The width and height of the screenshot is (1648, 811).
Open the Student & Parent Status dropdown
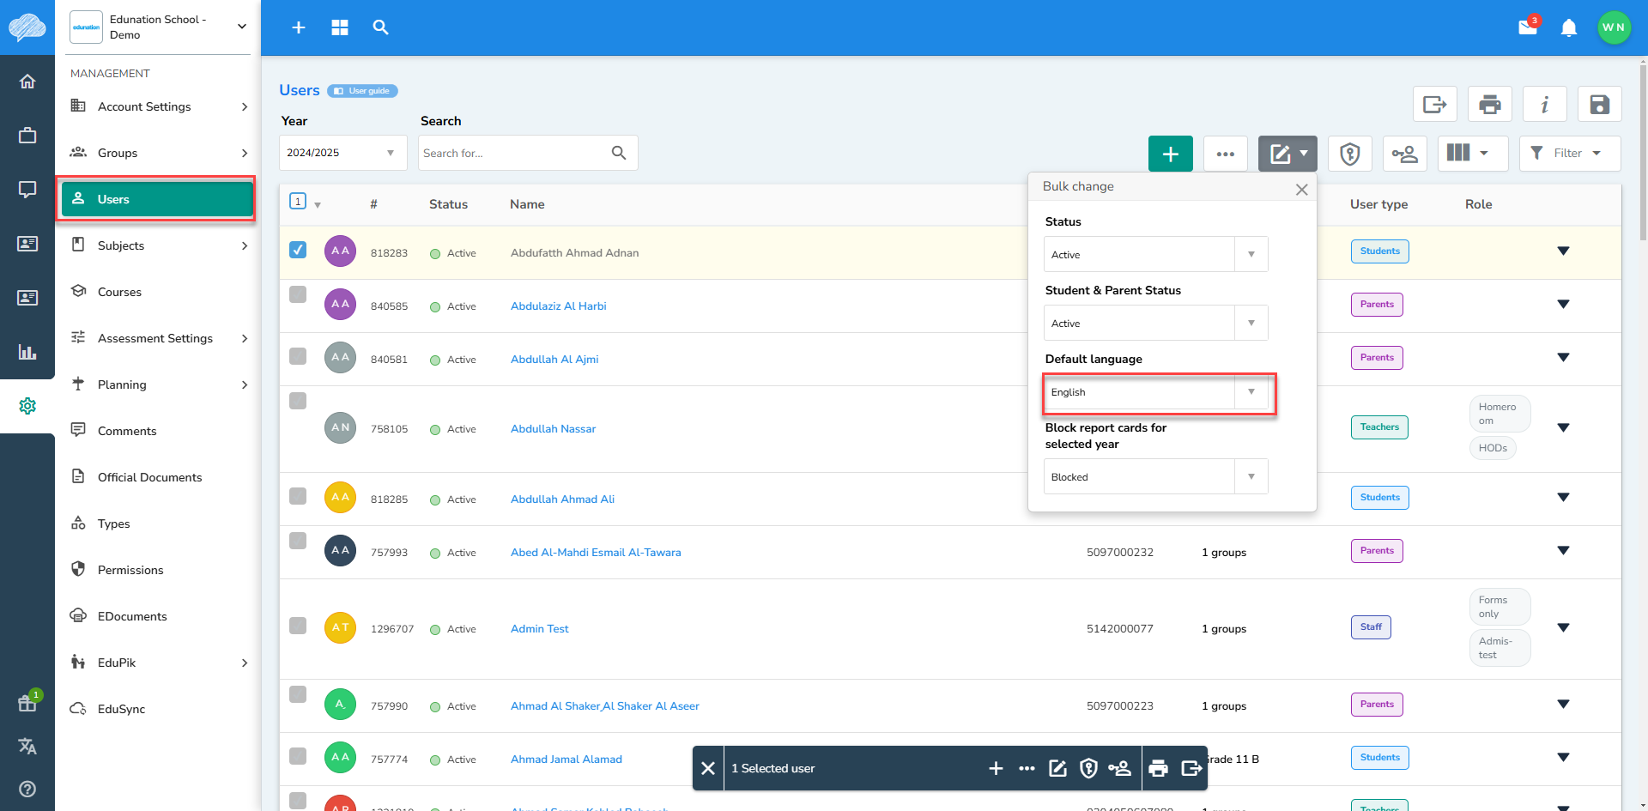(x=1155, y=323)
